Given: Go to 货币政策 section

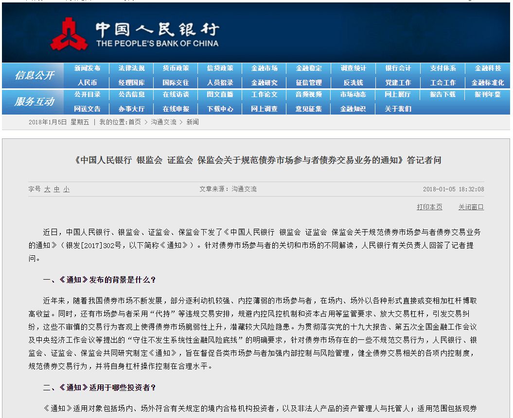Looking at the screenshot, I should [176, 68].
